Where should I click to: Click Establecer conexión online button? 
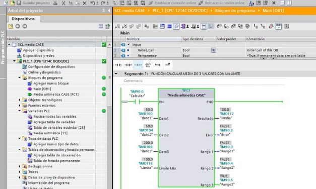point(172,3)
